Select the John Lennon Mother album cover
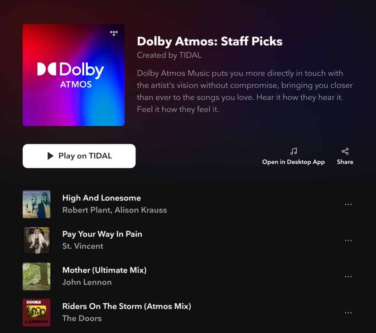Image resolution: width=376 pixels, height=333 pixels. (x=37, y=276)
